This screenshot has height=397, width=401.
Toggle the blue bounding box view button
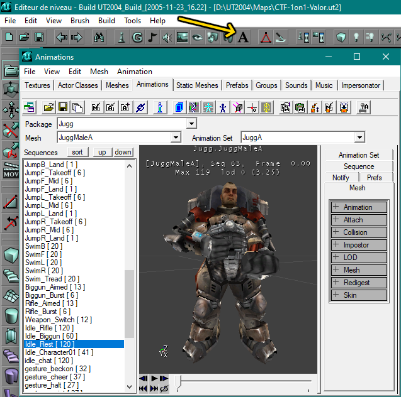[179, 107]
